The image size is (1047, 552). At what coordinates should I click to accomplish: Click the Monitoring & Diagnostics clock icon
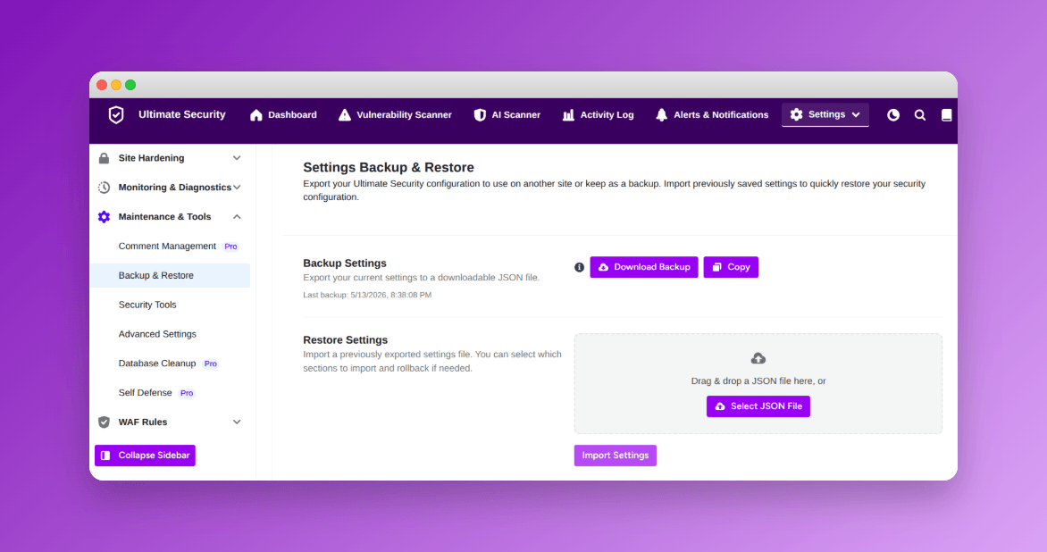pyautogui.click(x=105, y=188)
